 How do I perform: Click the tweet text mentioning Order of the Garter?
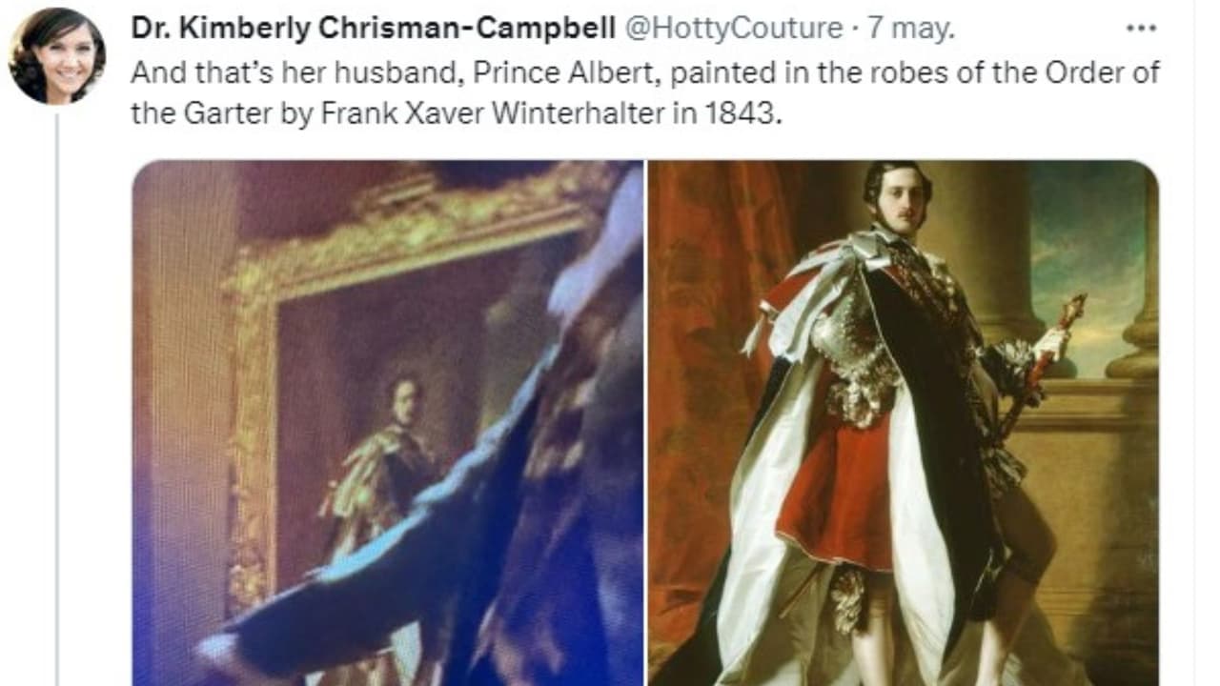(645, 94)
